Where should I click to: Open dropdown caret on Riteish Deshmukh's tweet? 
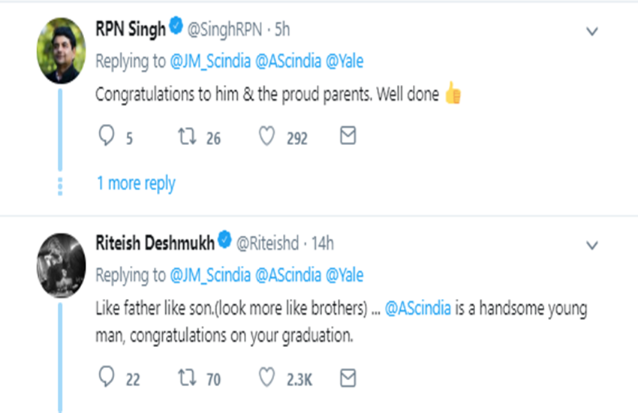(x=591, y=246)
